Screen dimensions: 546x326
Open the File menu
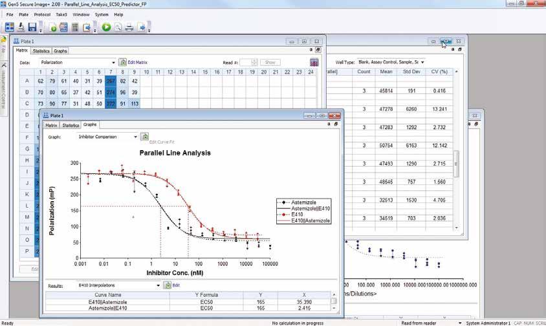click(x=10, y=15)
